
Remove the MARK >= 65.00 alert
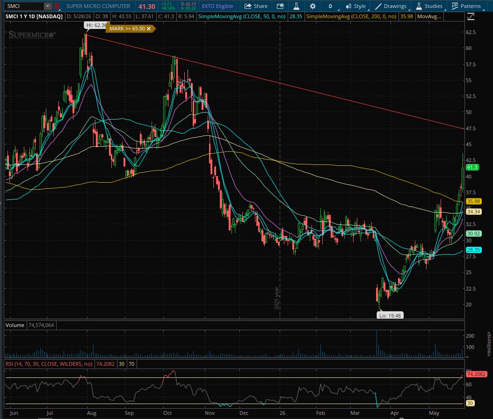149,28
